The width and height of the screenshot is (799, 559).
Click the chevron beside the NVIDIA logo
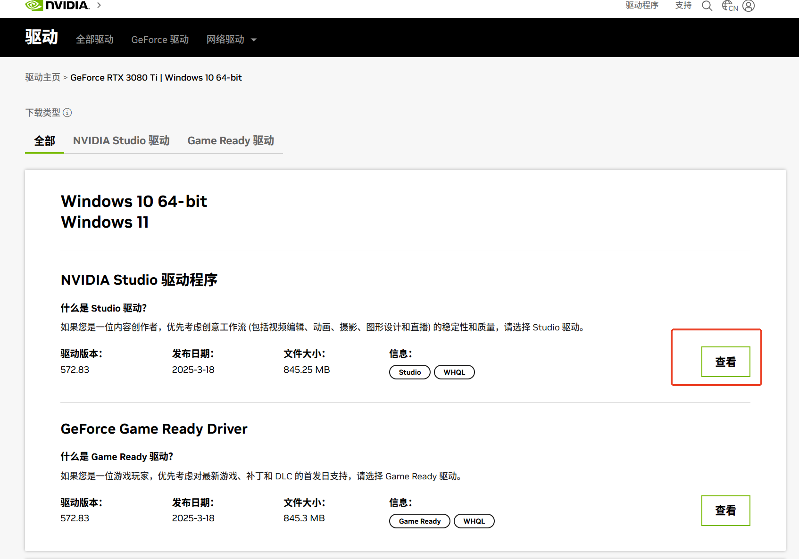(x=99, y=5)
